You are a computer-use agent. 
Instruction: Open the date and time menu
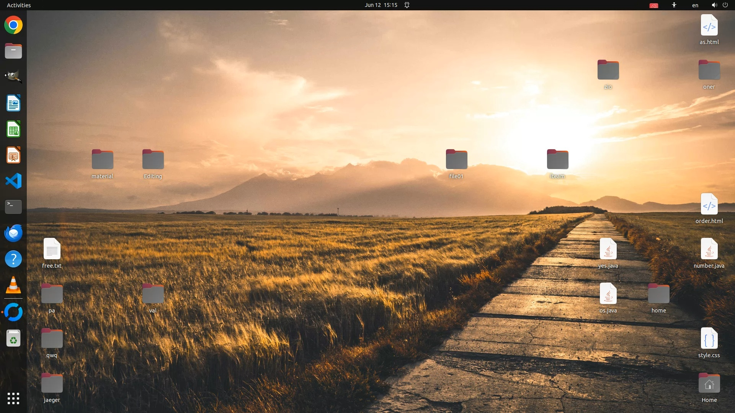tap(381, 5)
